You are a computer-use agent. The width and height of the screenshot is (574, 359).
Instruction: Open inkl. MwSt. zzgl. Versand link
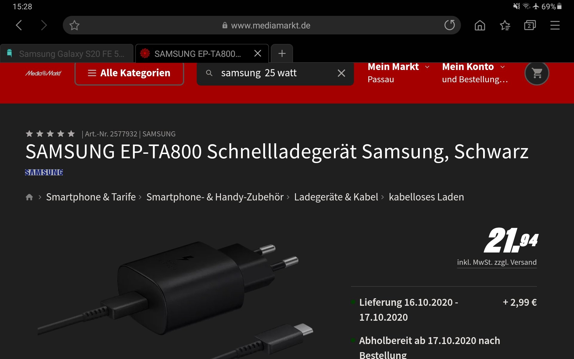click(497, 262)
